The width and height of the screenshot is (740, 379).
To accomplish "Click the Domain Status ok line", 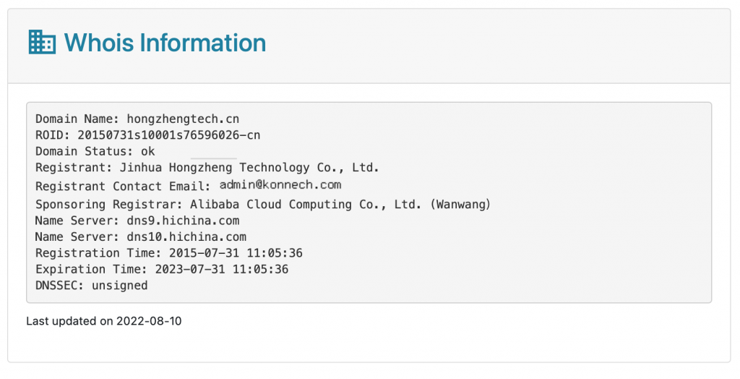I will 95,151.
